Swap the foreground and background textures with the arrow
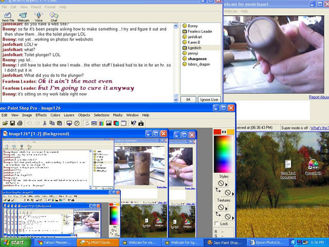This screenshot has width=329, height=247. [x=218, y=214]
